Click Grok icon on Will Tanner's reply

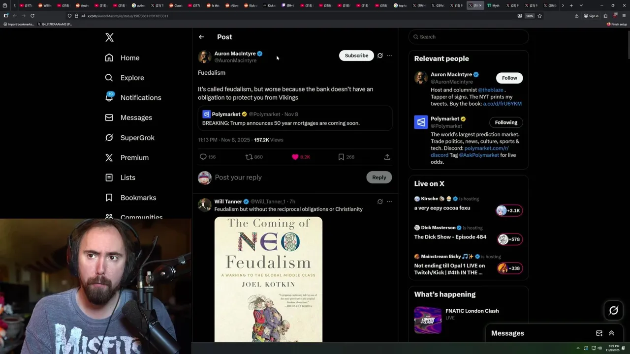(x=380, y=202)
